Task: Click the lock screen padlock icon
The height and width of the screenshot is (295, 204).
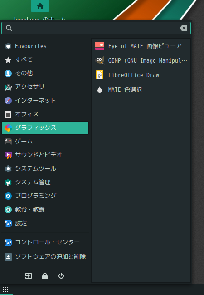Action: (x=45, y=276)
